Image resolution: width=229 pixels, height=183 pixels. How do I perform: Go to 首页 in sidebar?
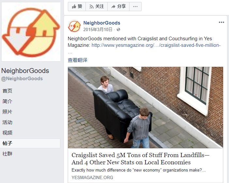click(x=7, y=91)
